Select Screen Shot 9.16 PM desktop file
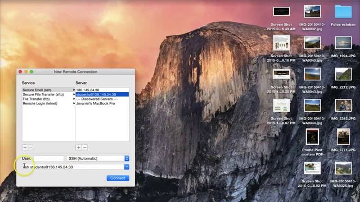Image resolution: width=360 pixels, height=202 pixels. (281, 43)
